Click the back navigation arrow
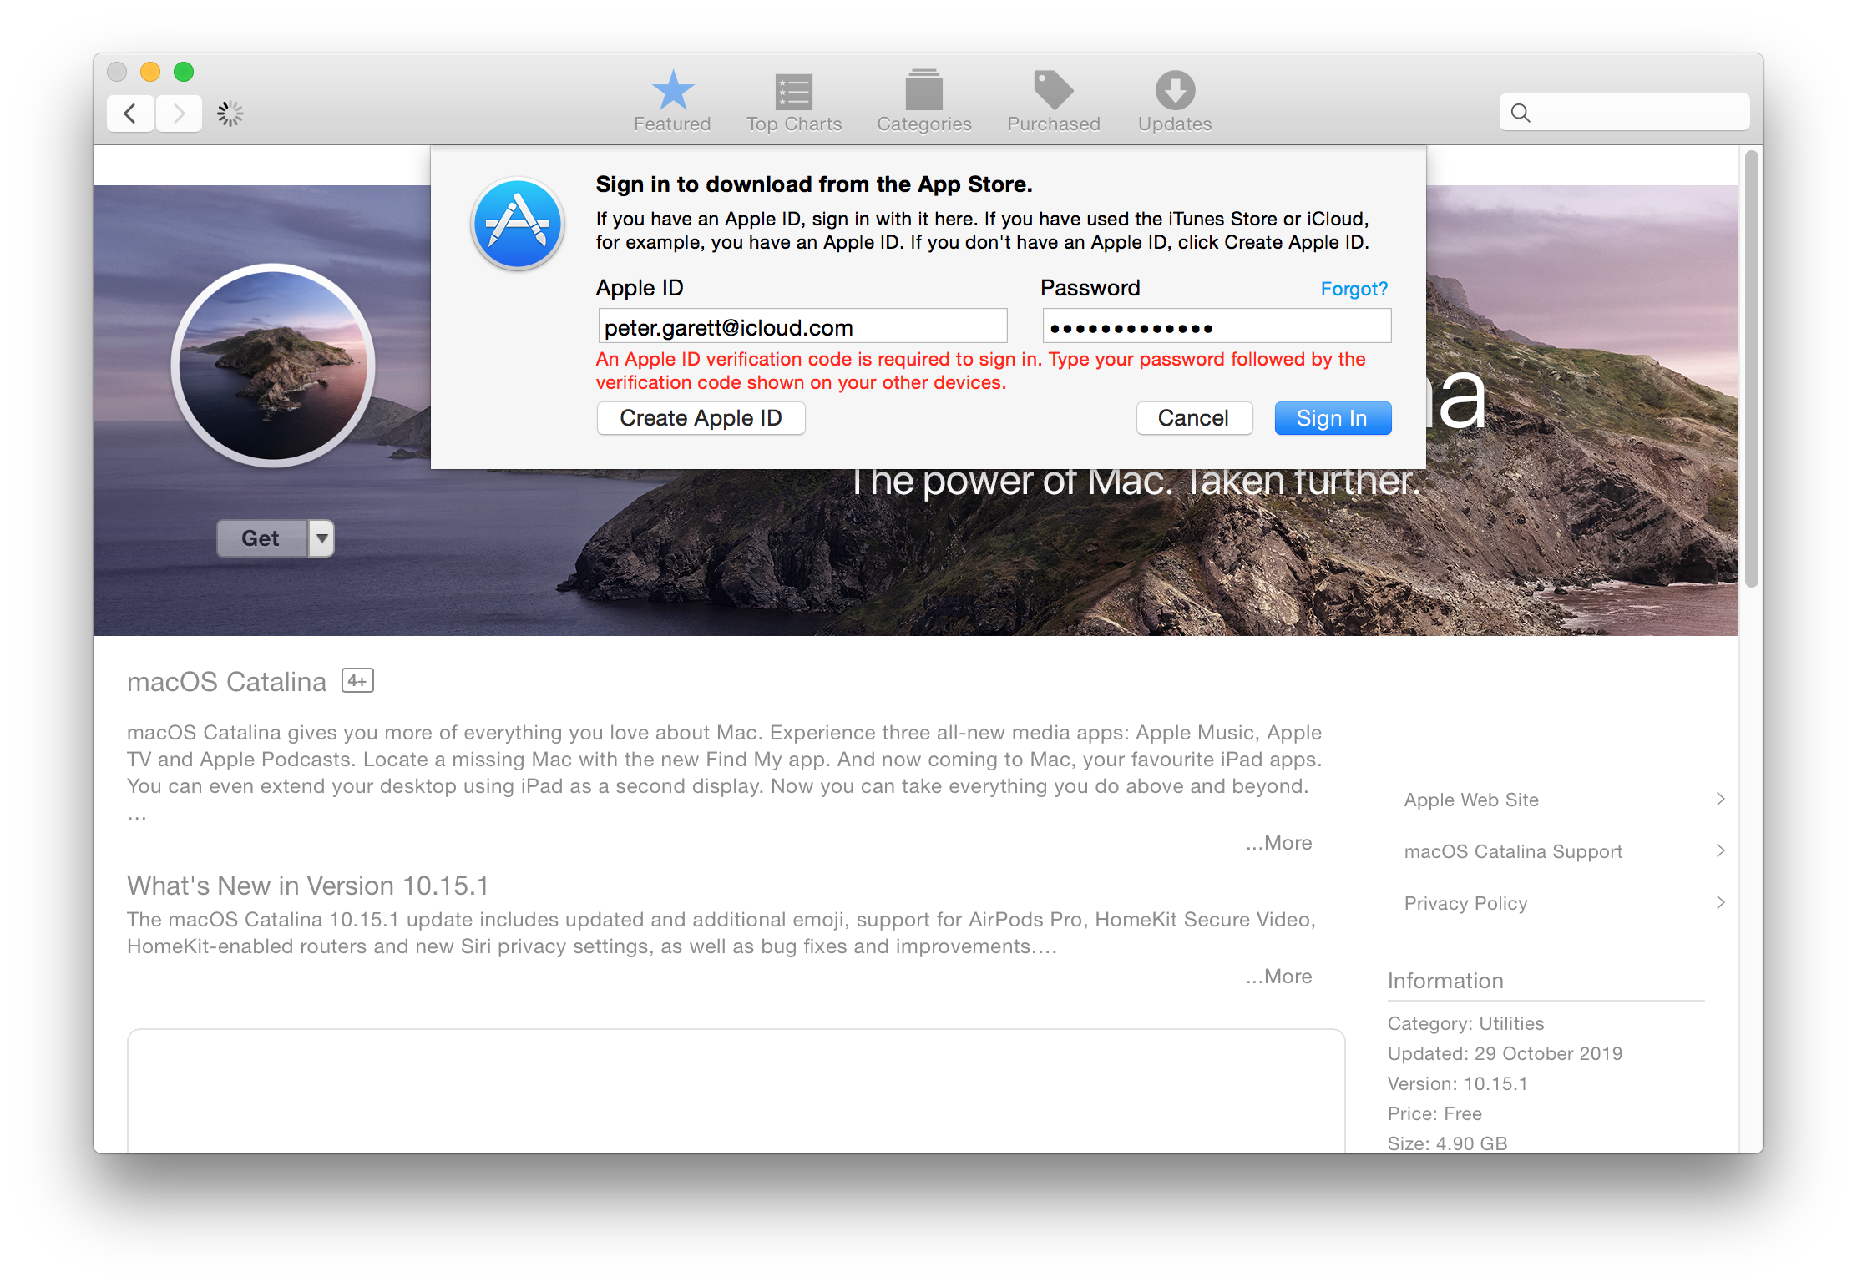The height and width of the screenshot is (1287, 1857). 130,114
